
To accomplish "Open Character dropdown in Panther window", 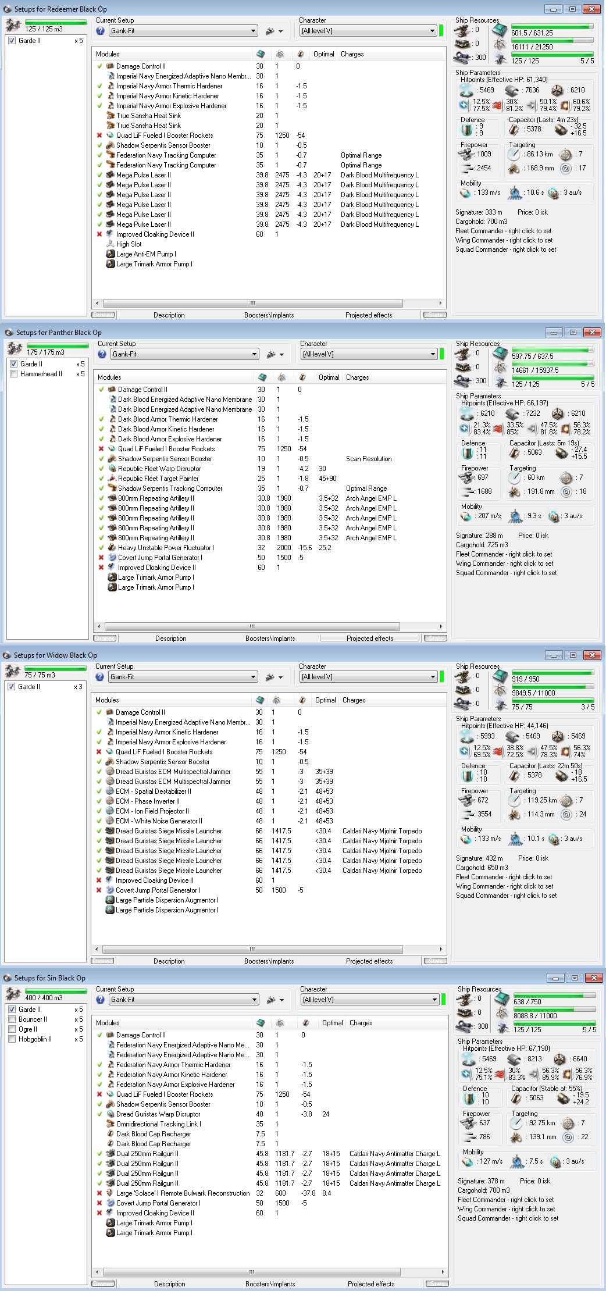I will (369, 354).
